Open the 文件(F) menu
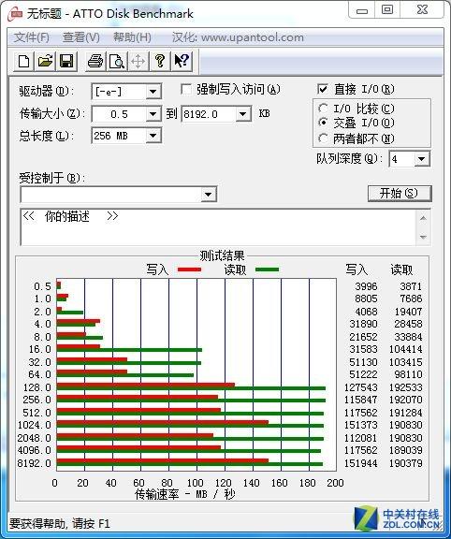Screen dimensions: 451x539 coord(32,37)
